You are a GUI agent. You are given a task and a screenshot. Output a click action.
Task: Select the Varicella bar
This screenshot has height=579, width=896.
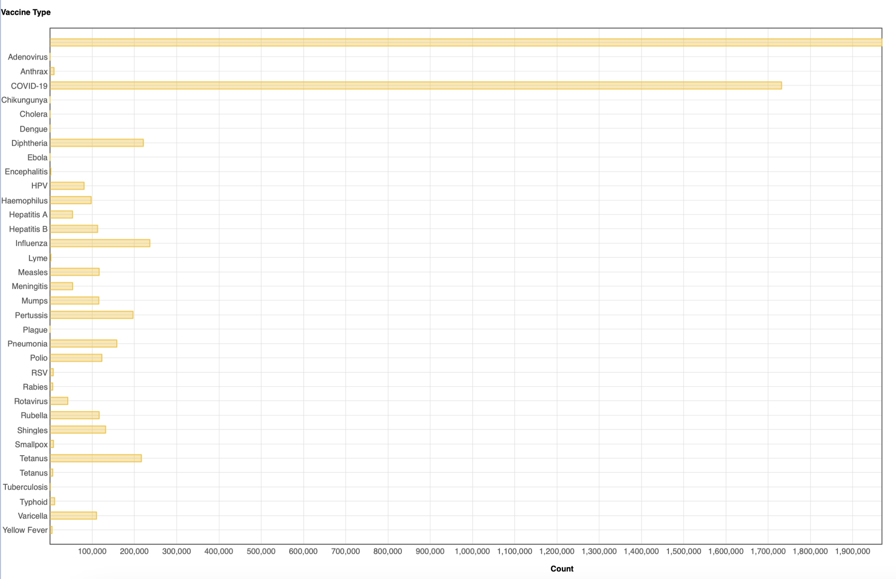click(x=73, y=516)
